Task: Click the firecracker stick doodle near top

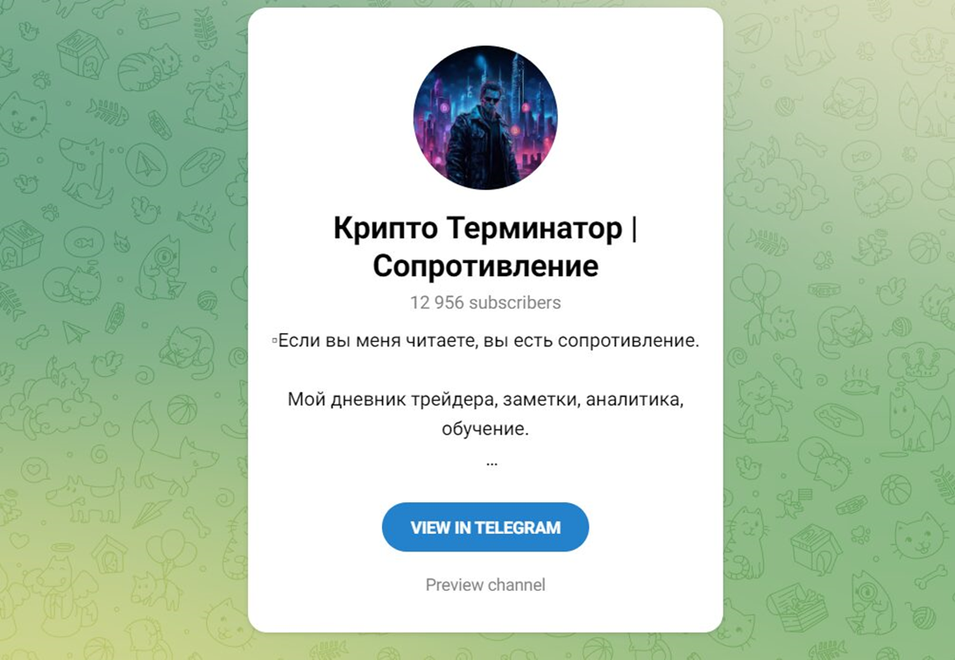Action: click(159, 18)
